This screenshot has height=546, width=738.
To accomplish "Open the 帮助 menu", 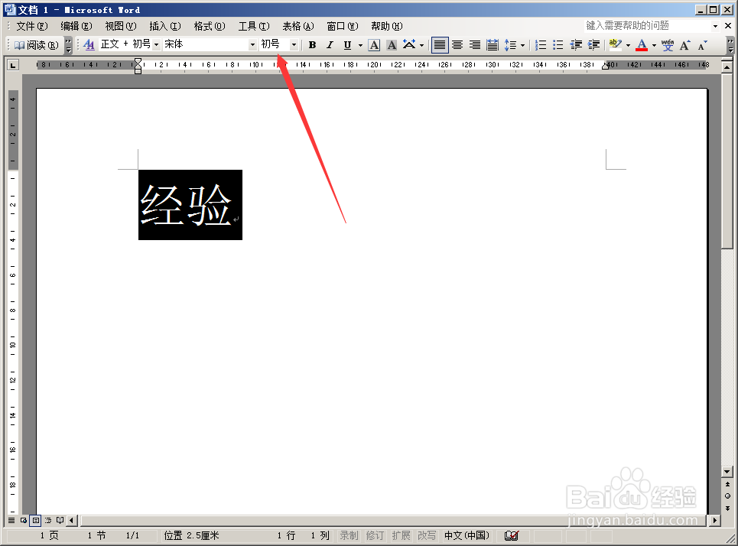I will coord(386,26).
